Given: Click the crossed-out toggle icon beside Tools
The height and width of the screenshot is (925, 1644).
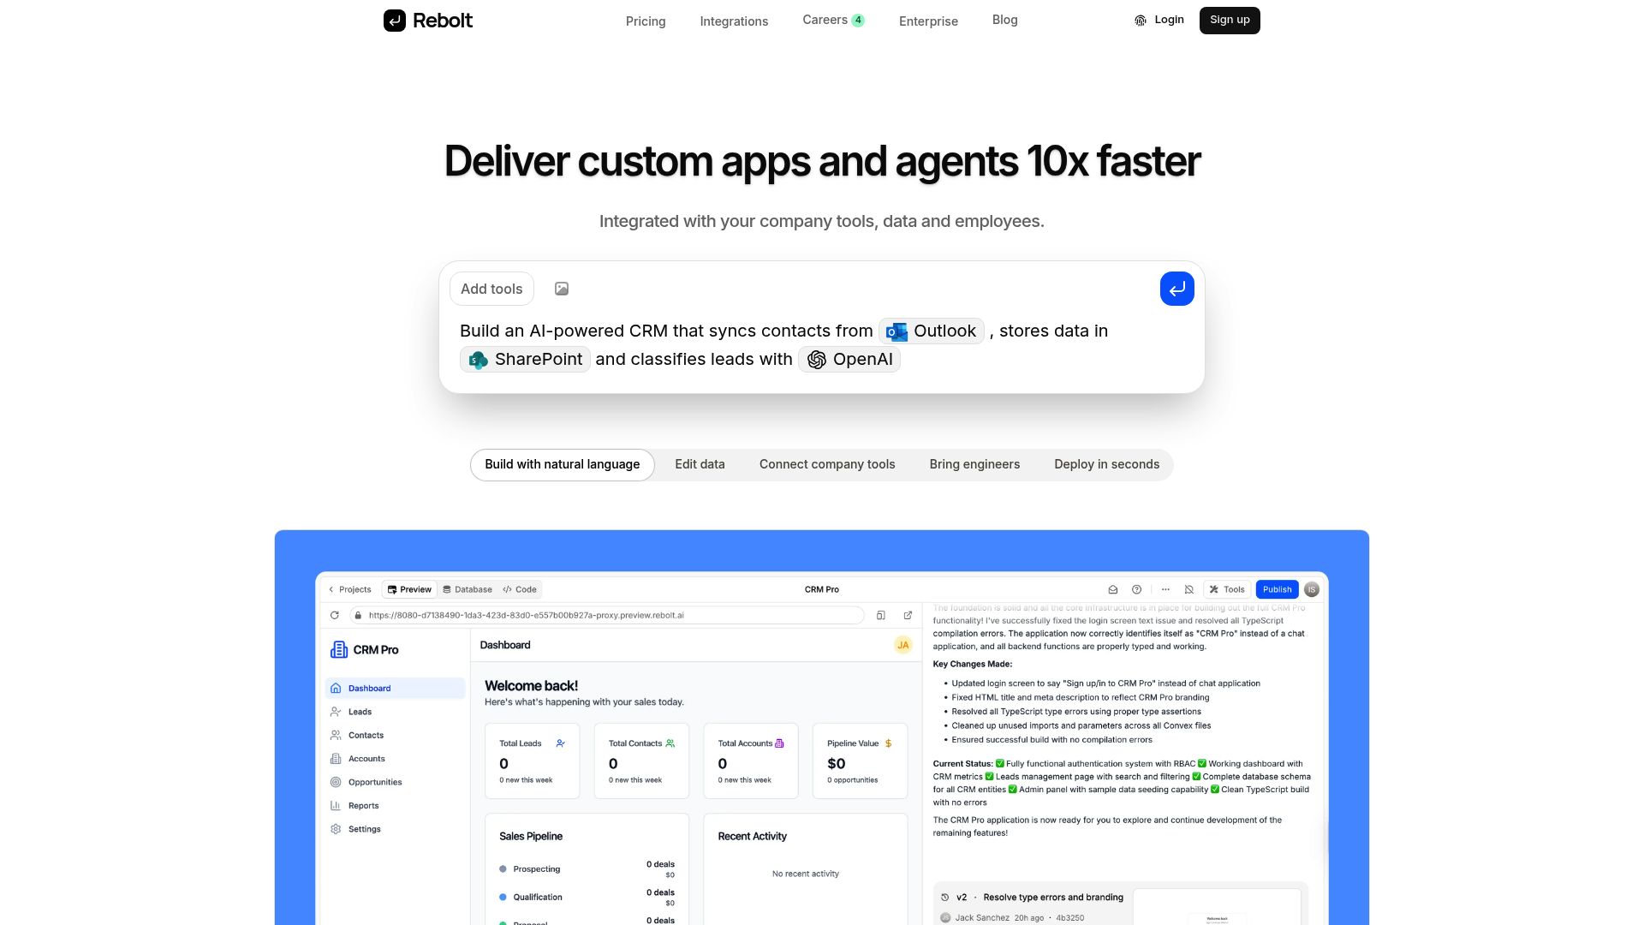Looking at the screenshot, I should pos(1189,589).
